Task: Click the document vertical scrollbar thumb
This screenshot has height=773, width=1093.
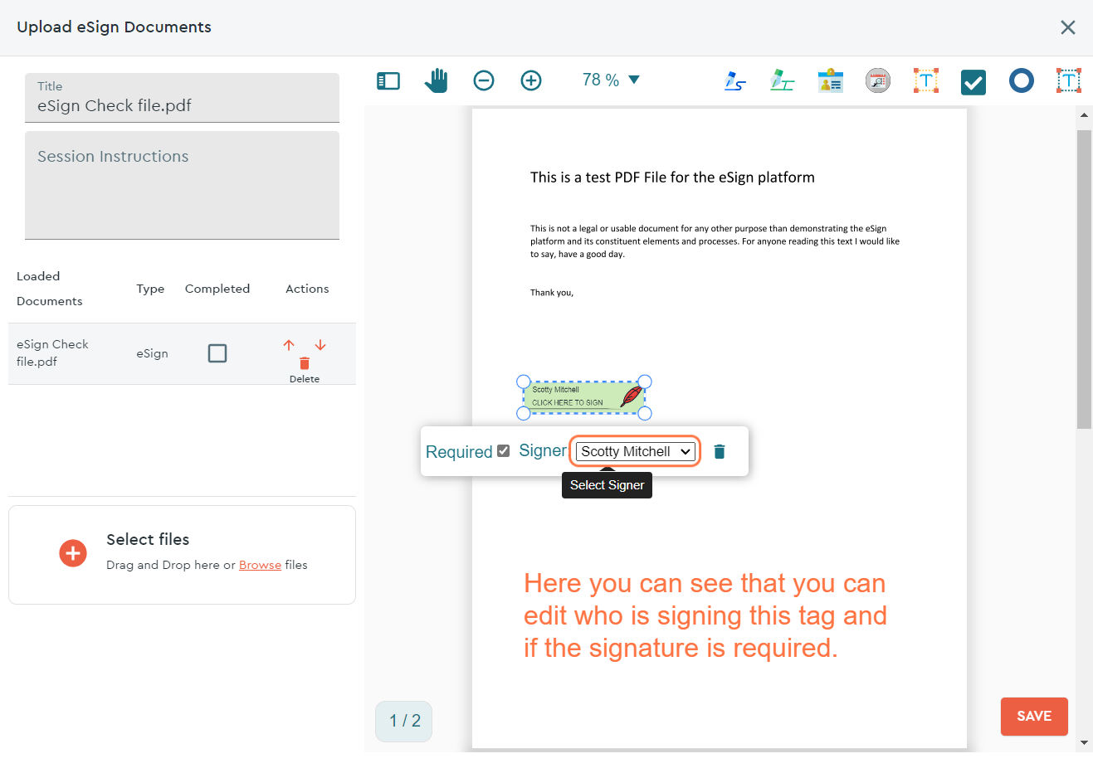Action: 1084,279
